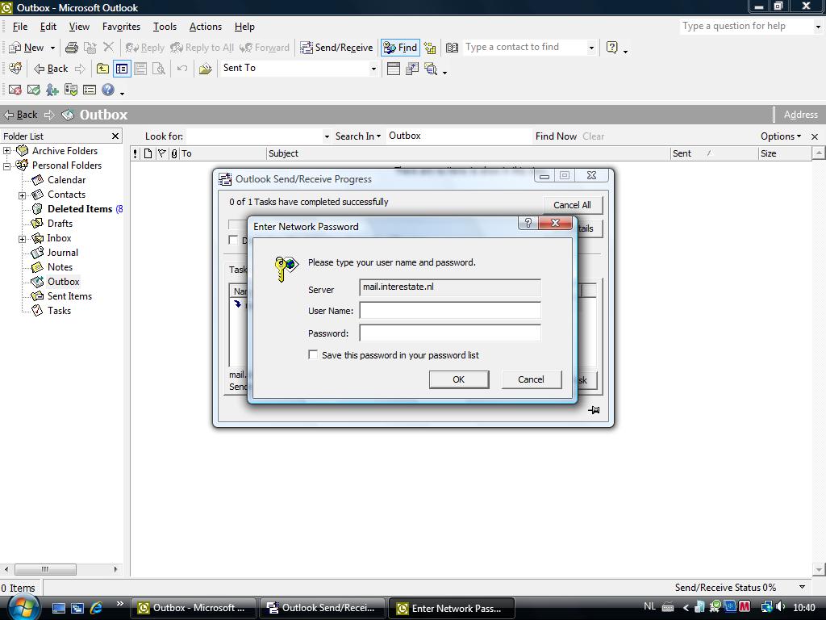826x620 pixels.
Task: Select the Calendar folder
Action: pos(66,180)
